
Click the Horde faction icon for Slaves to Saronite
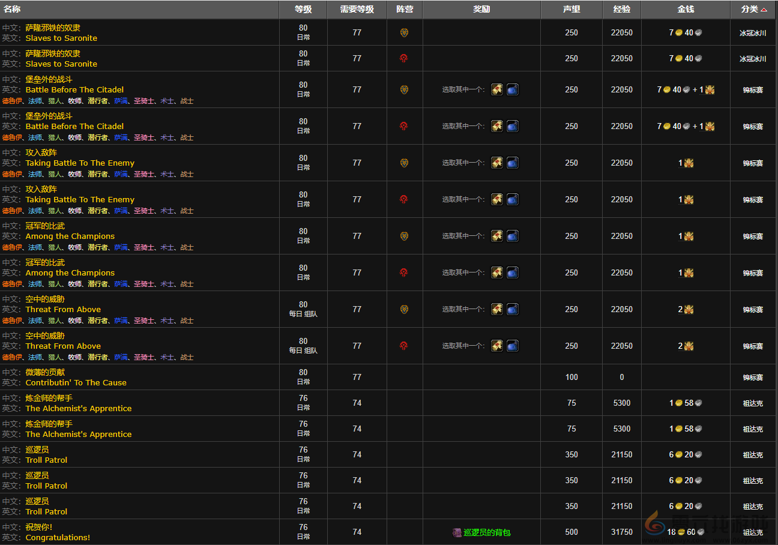[404, 58]
